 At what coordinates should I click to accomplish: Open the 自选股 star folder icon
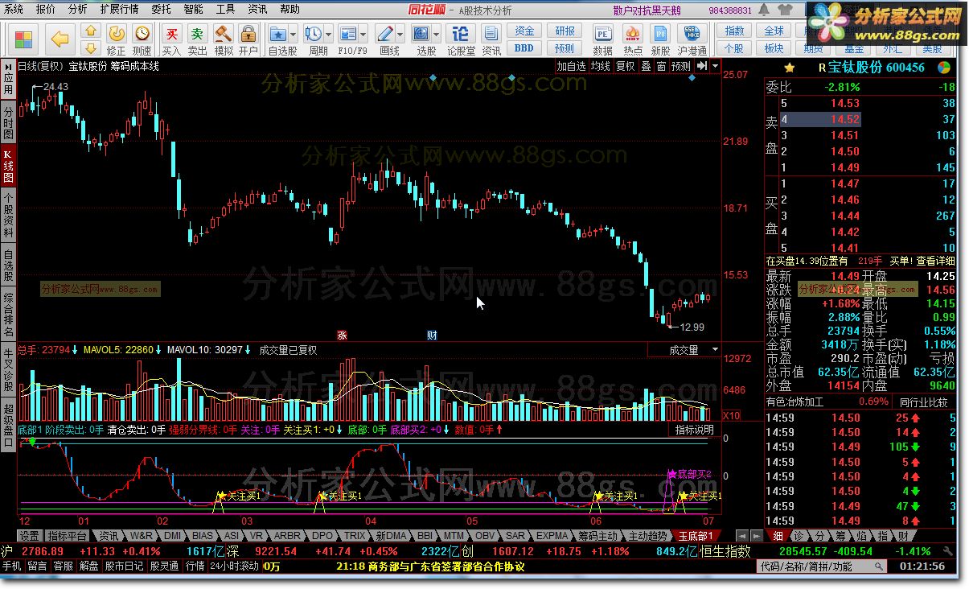pyautogui.click(x=278, y=34)
